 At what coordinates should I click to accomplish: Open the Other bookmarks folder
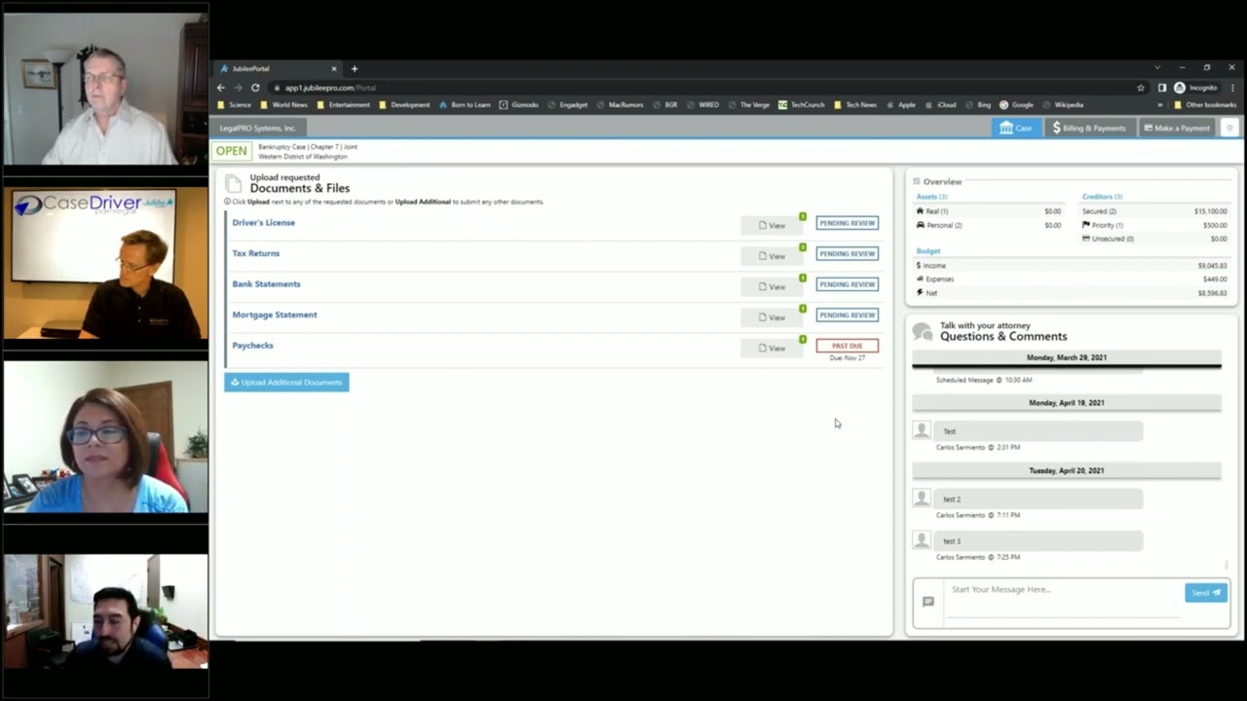click(1205, 105)
